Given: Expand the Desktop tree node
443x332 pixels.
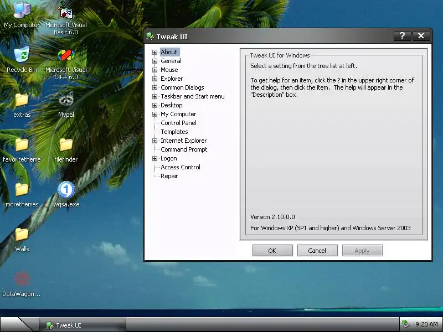Looking at the screenshot, I should [154, 105].
